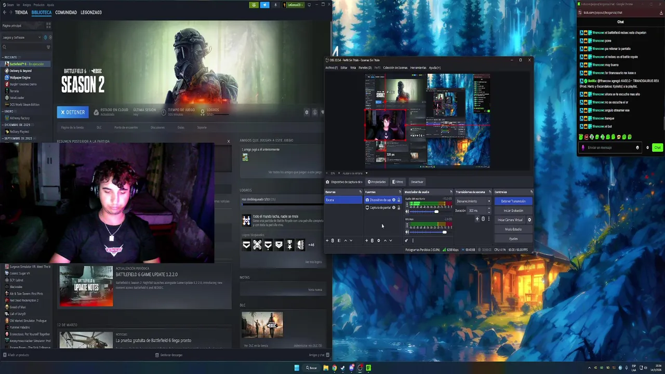Screen dimensions: 665x374
Task: Click Detener Transmisión in OBS
Action: pyautogui.click(x=513, y=201)
